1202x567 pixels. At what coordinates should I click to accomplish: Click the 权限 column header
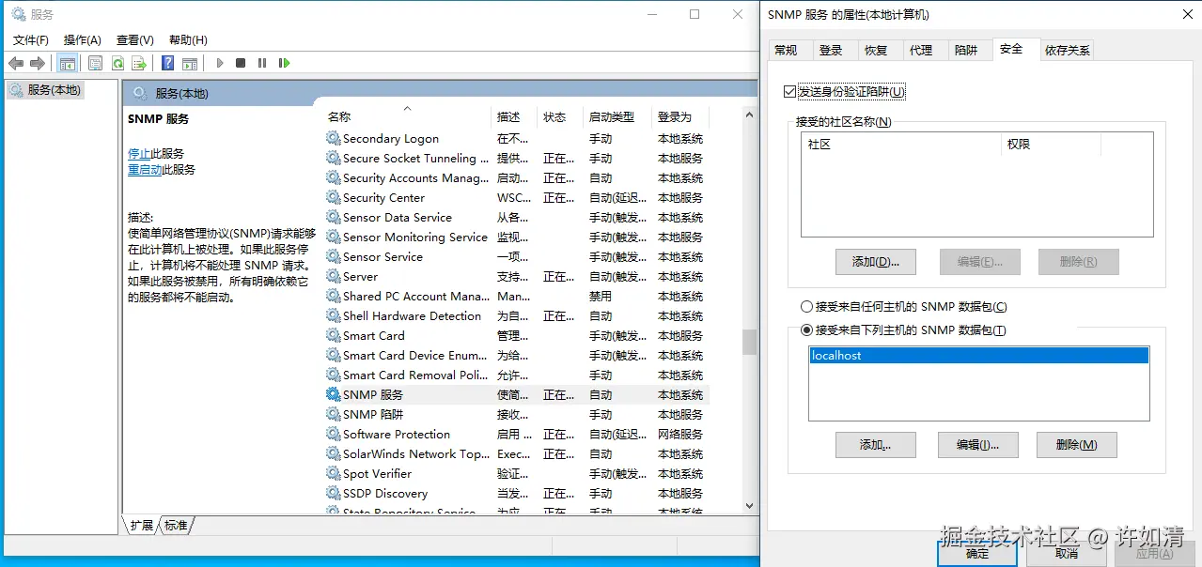pyautogui.click(x=1051, y=145)
